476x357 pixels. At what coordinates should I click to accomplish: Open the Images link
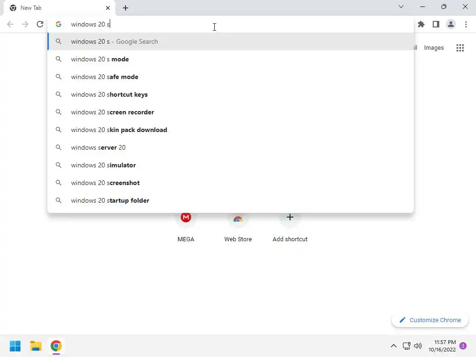[434, 48]
